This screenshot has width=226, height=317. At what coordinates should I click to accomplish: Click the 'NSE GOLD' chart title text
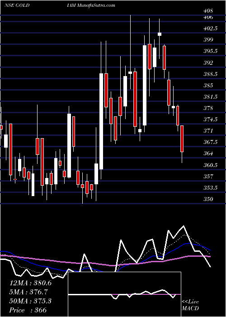(17, 5)
